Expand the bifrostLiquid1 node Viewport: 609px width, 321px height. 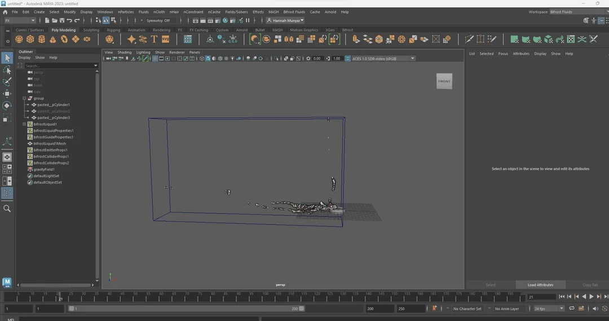(x=24, y=124)
